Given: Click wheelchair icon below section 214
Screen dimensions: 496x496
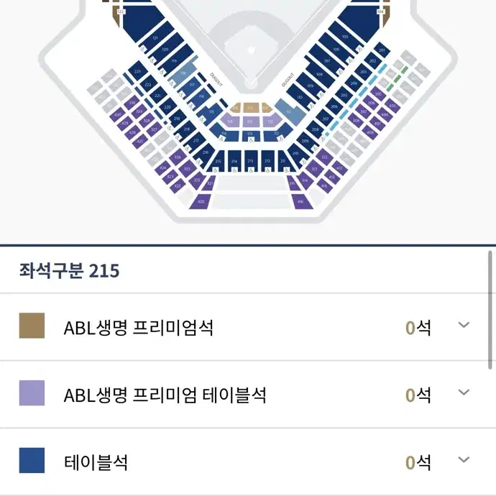Looking at the screenshot, I should (x=234, y=170).
